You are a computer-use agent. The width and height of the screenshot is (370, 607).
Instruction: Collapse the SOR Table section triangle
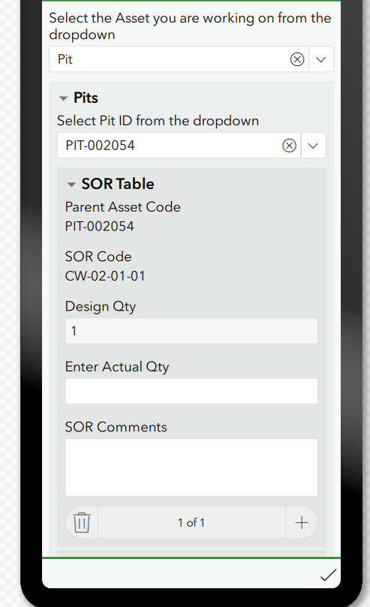click(x=71, y=185)
